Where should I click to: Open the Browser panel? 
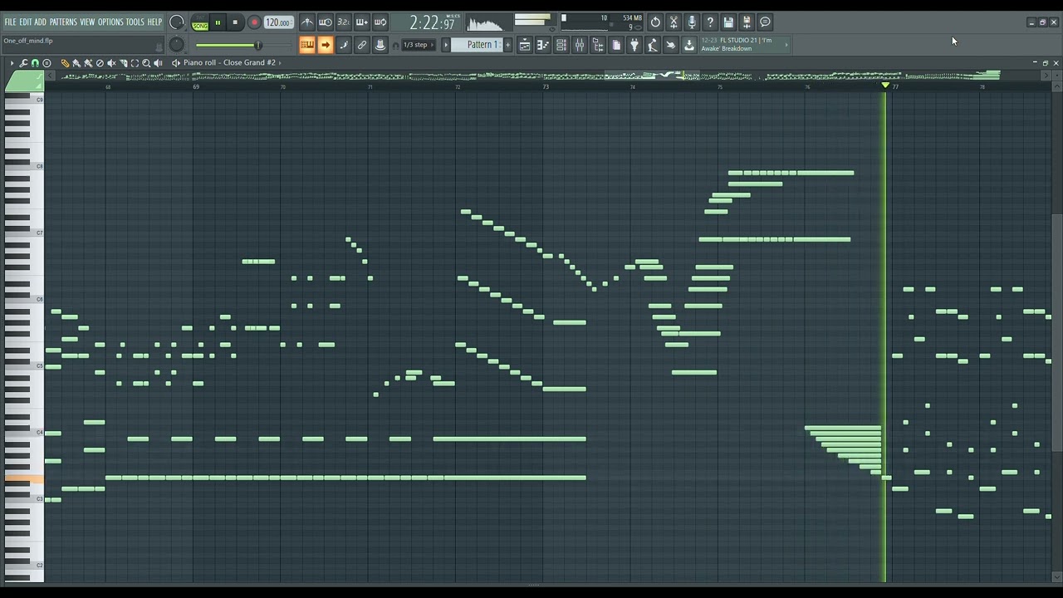click(598, 45)
